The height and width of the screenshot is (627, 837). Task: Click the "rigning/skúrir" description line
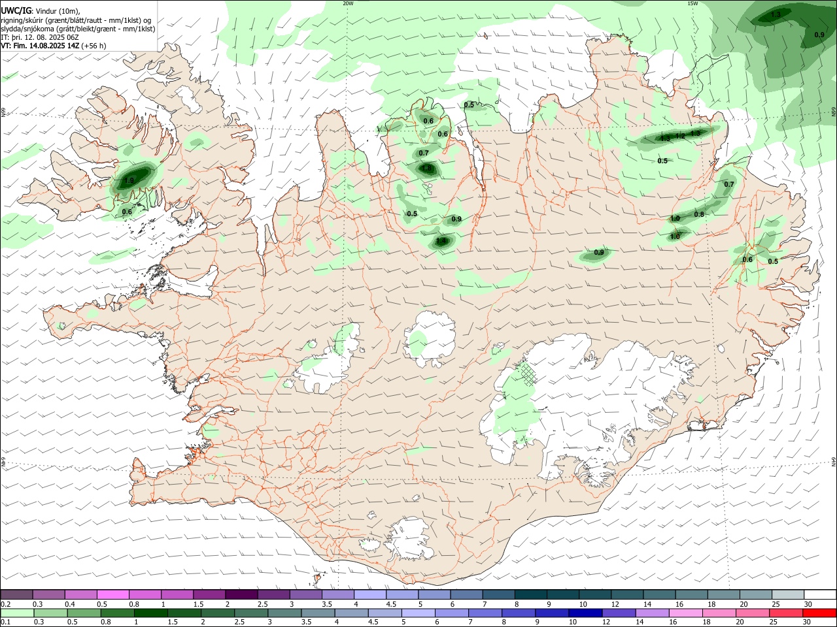coord(77,20)
